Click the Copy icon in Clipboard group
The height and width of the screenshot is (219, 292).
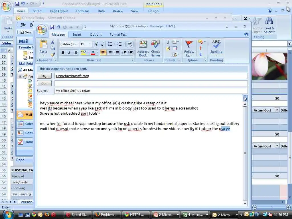(x=53, y=48)
